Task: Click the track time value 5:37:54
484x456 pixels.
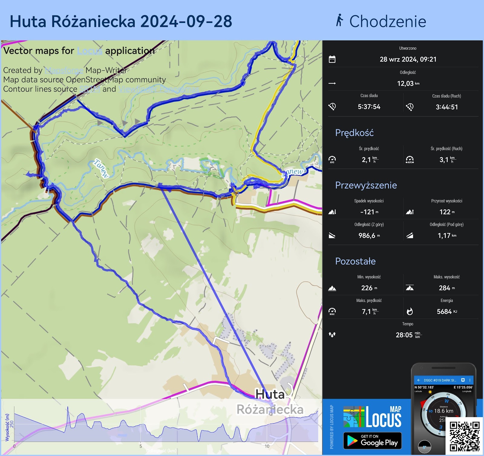Action: 369,107
